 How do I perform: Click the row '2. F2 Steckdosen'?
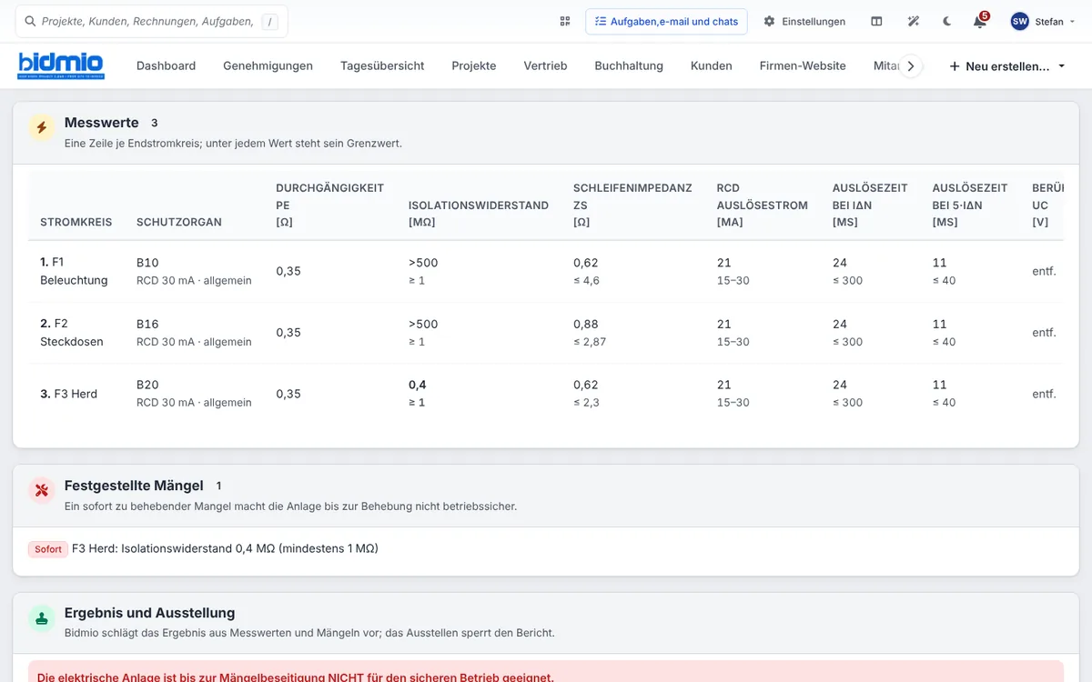(545, 333)
